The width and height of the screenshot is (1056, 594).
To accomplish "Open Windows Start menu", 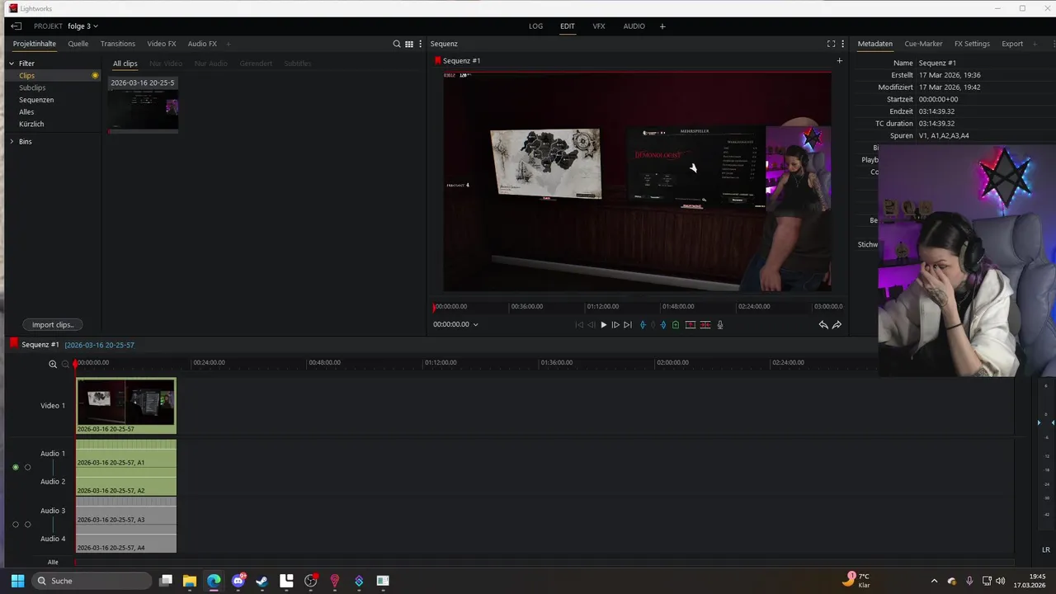I will click(x=17, y=581).
